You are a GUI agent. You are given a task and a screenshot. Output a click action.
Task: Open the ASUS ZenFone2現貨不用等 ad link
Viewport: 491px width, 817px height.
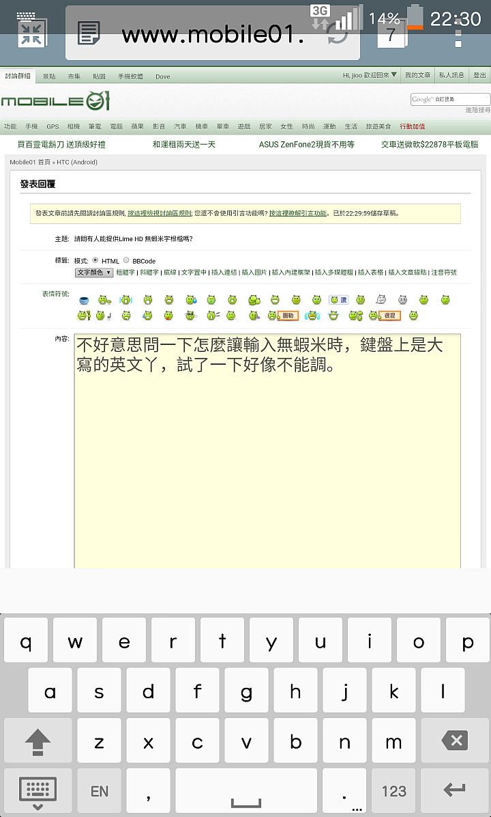pyautogui.click(x=307, y=144)
